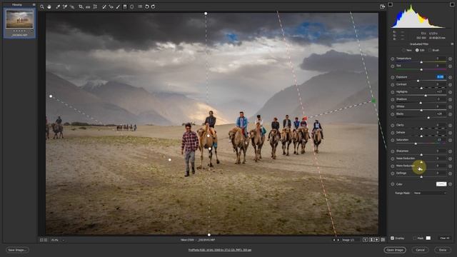Image resolution: width=457 pixels, height=257 pixels.
Task: Click the Exposure value input field
Action: [441, 77]
